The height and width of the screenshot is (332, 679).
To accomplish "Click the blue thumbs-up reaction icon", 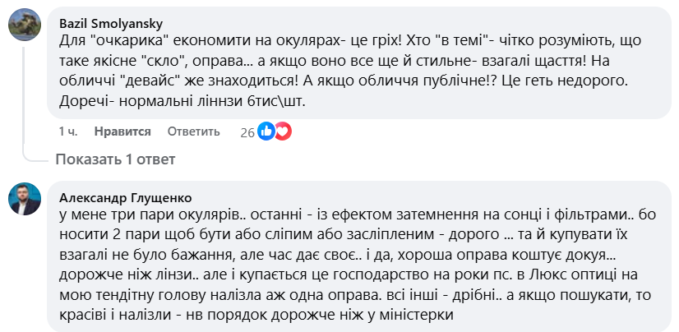I will pyautogui.click(x=266, y=131).
